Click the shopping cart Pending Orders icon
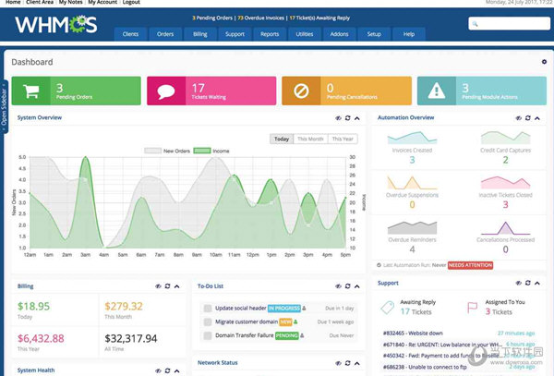The image size is (554, 376). 34,91
